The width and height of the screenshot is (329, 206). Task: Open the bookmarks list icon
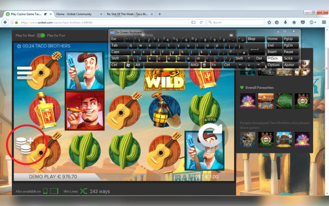277,22
